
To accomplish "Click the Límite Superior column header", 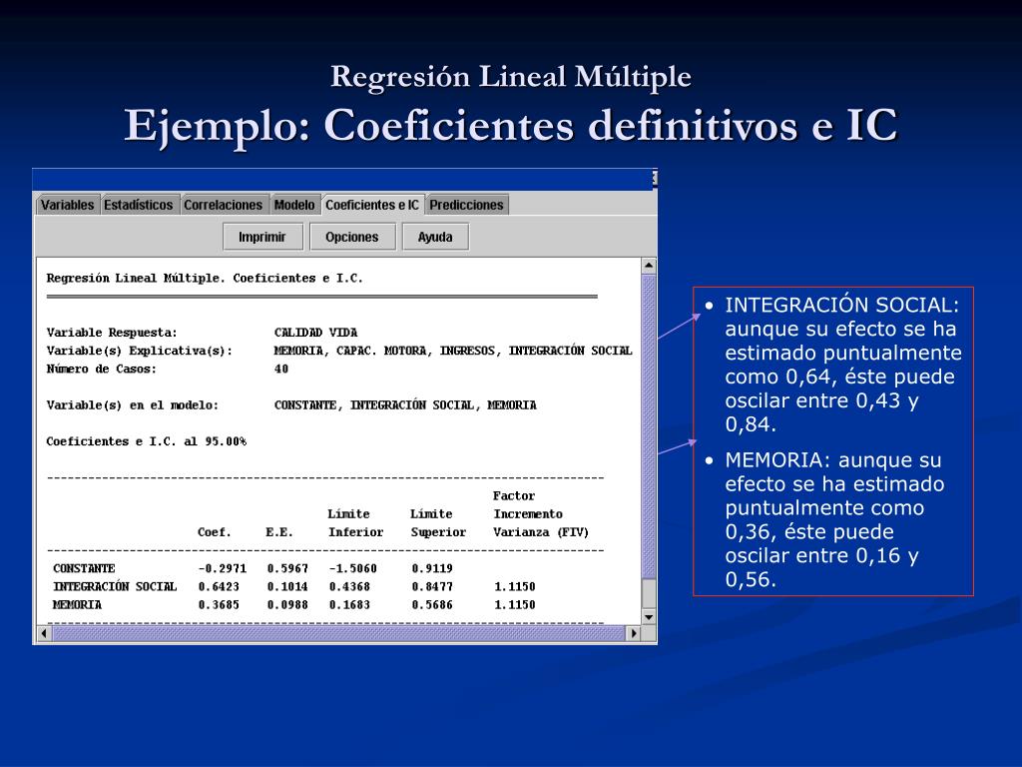I will (438, 523).
